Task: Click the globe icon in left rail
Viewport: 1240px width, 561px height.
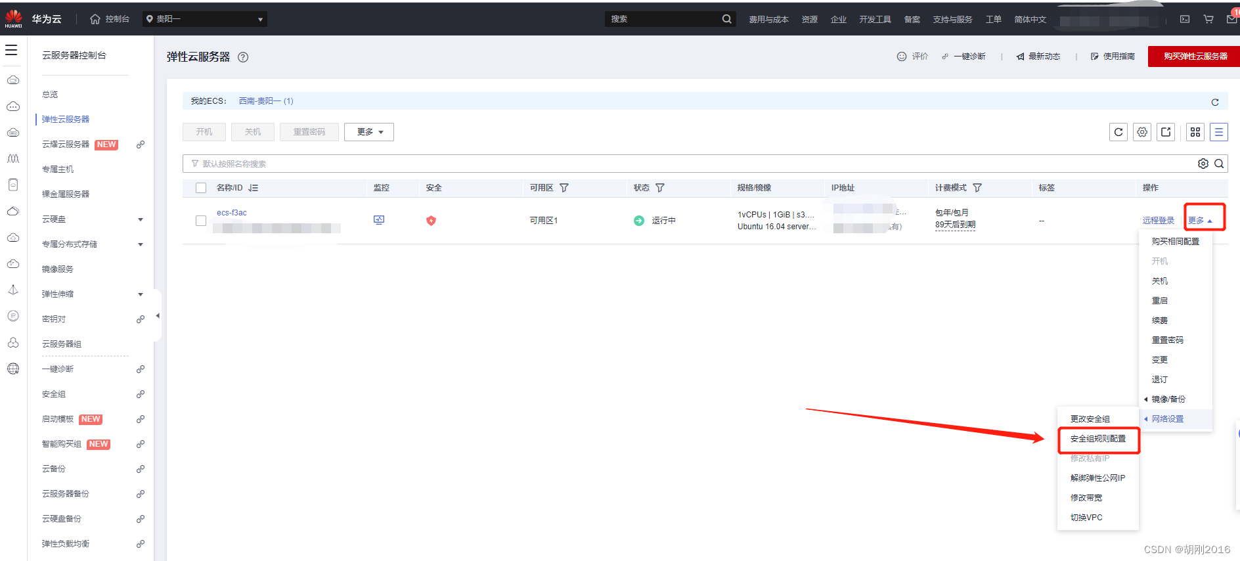Action: pos(13,369)
